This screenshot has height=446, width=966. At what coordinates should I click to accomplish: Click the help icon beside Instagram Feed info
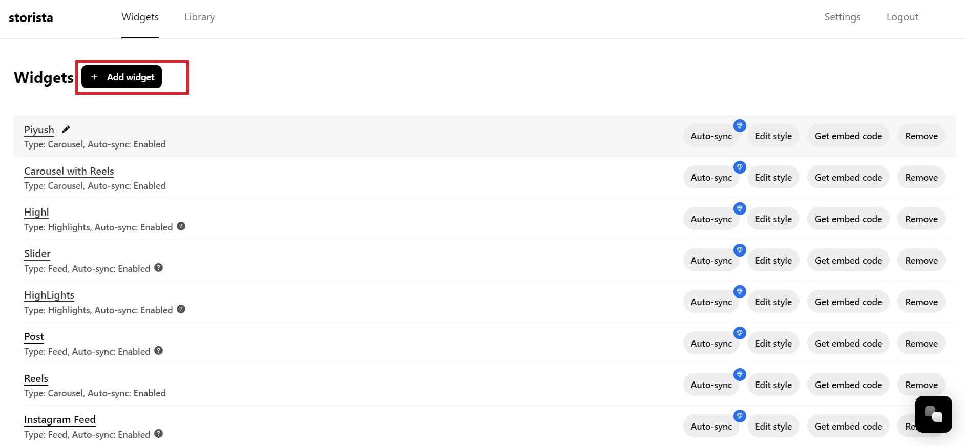pos(159,434)
